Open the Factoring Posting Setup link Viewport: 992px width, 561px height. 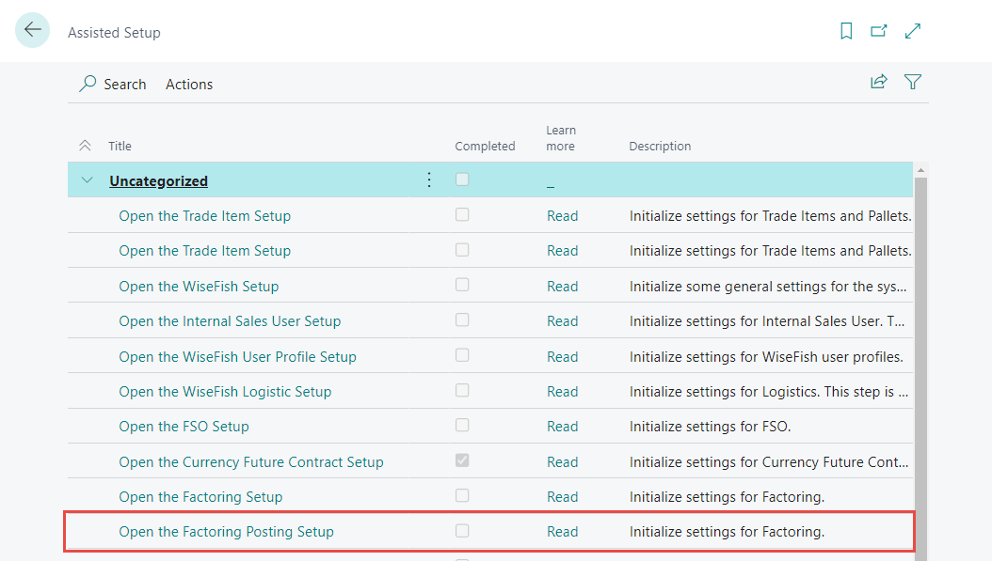pos(226,532)
